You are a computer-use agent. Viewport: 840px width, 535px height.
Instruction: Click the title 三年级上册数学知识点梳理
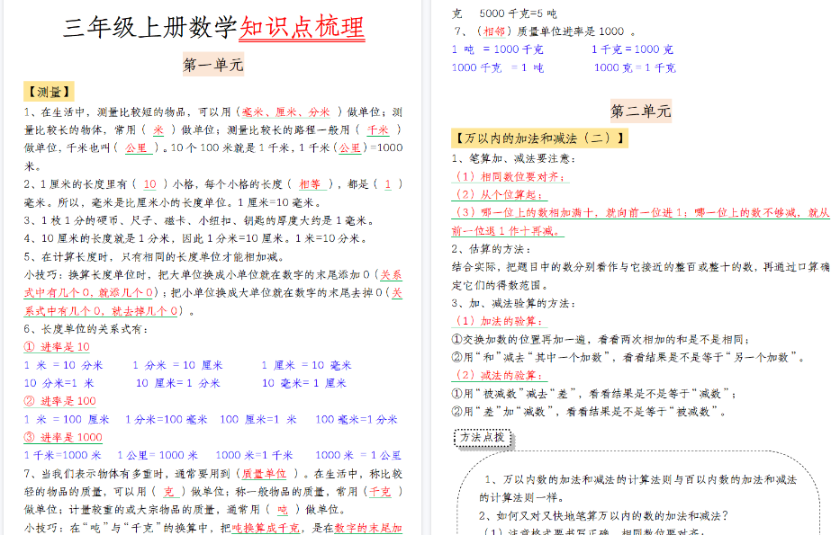coord(216,28)
